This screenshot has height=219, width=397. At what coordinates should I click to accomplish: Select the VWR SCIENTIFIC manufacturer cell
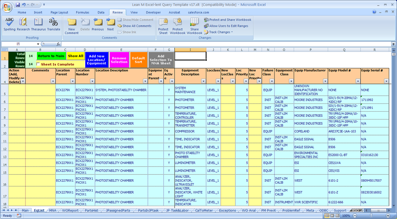tap(311, 202)
